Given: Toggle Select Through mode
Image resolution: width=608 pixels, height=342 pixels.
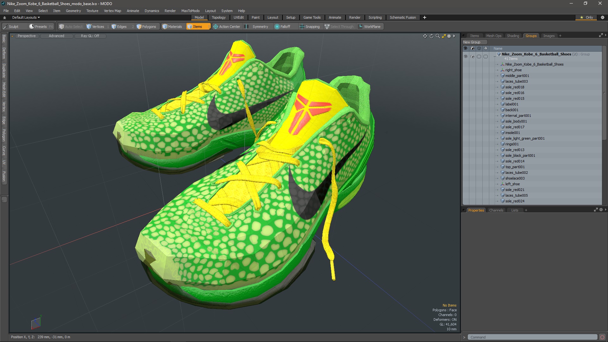Looking at the screenshot, I should (x=339, y=27).
